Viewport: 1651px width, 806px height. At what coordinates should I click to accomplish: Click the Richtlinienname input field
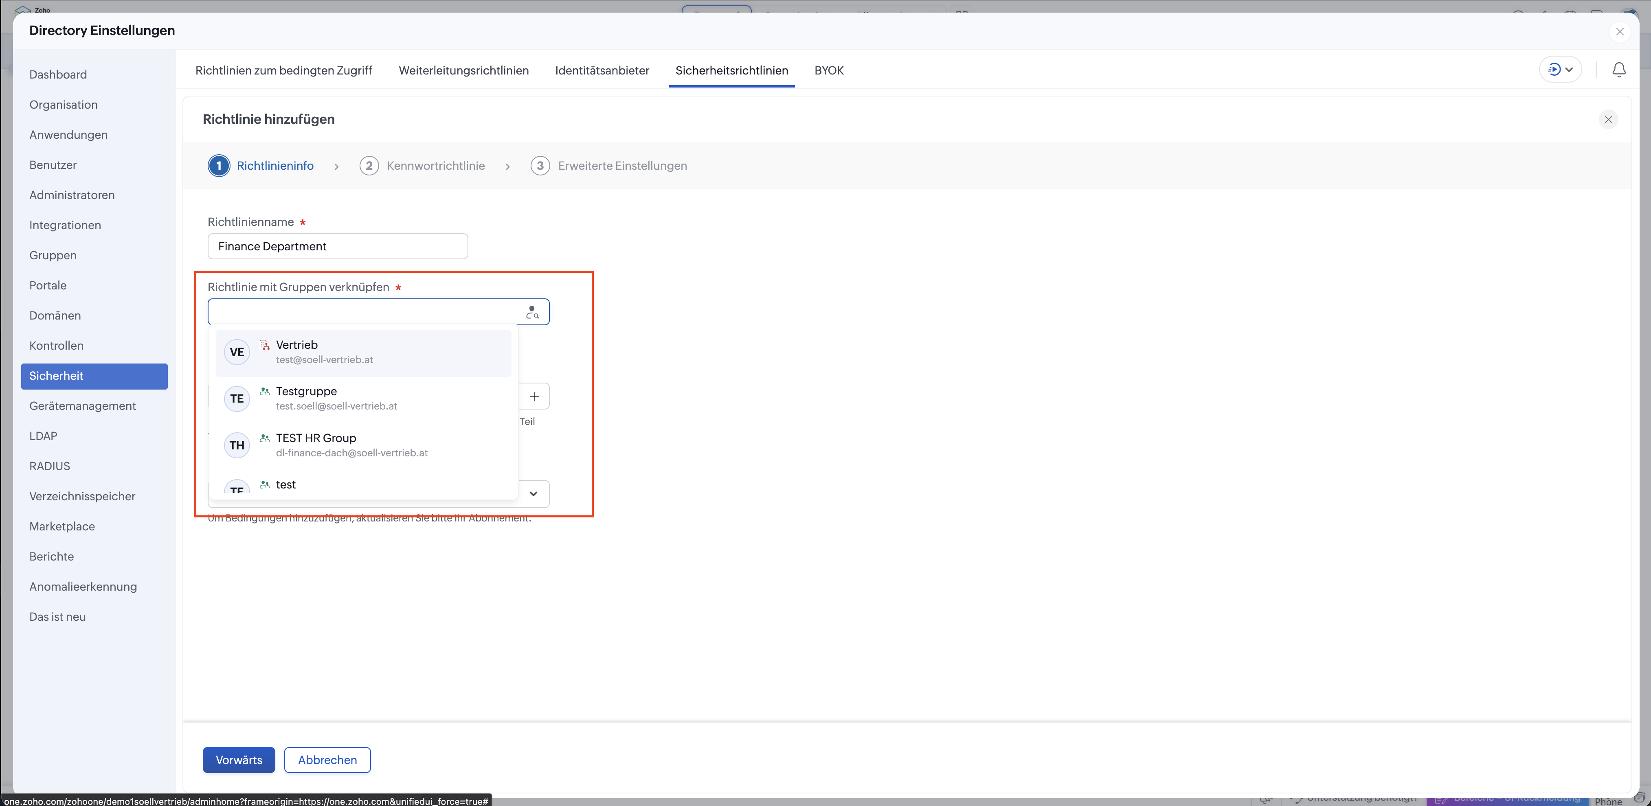[x=337, y=247]
